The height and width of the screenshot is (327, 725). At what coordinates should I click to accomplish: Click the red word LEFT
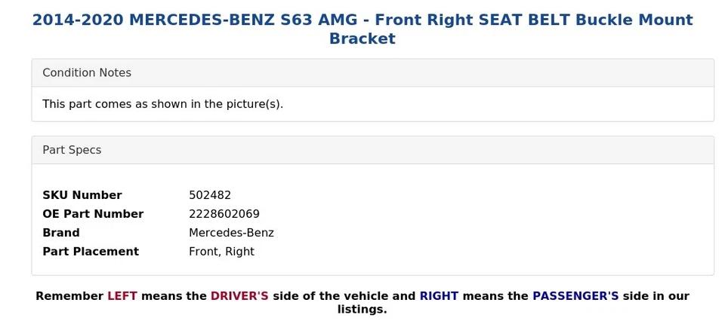point(122,296)
